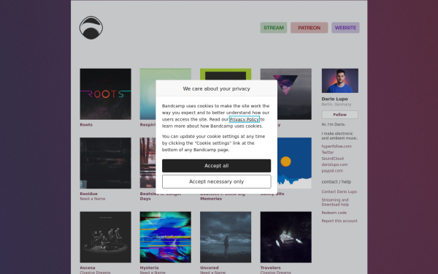Image resolution: width=438 pixels, height=274 pixels.
Task: Open the Privacy Policy link
Action: 244,119
